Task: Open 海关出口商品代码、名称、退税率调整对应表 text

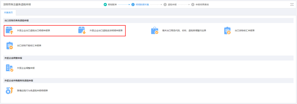Action: click(x=184, y=30)
